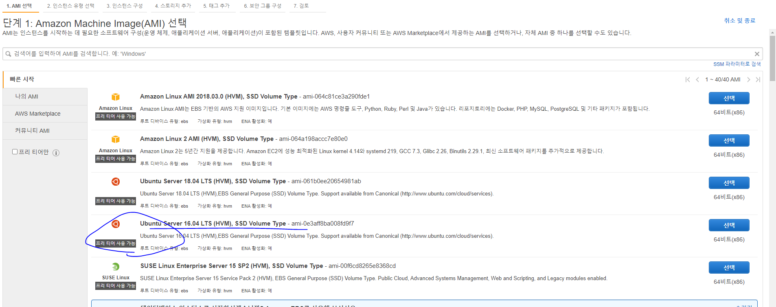Switch to step 3. 인스턴스 구성
Image resolution: width=776 pixels, height=307 pixels.
(125, 6)
